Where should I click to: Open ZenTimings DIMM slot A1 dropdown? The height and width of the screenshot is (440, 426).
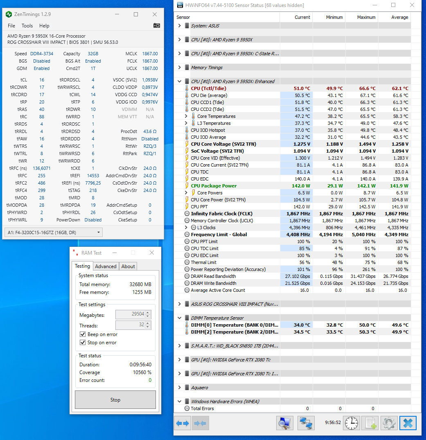pyautogui.click(x=54, y=232)
